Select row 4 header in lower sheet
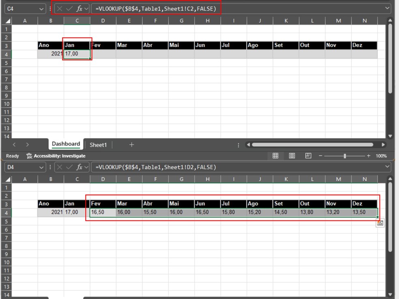 coord(6,213)
